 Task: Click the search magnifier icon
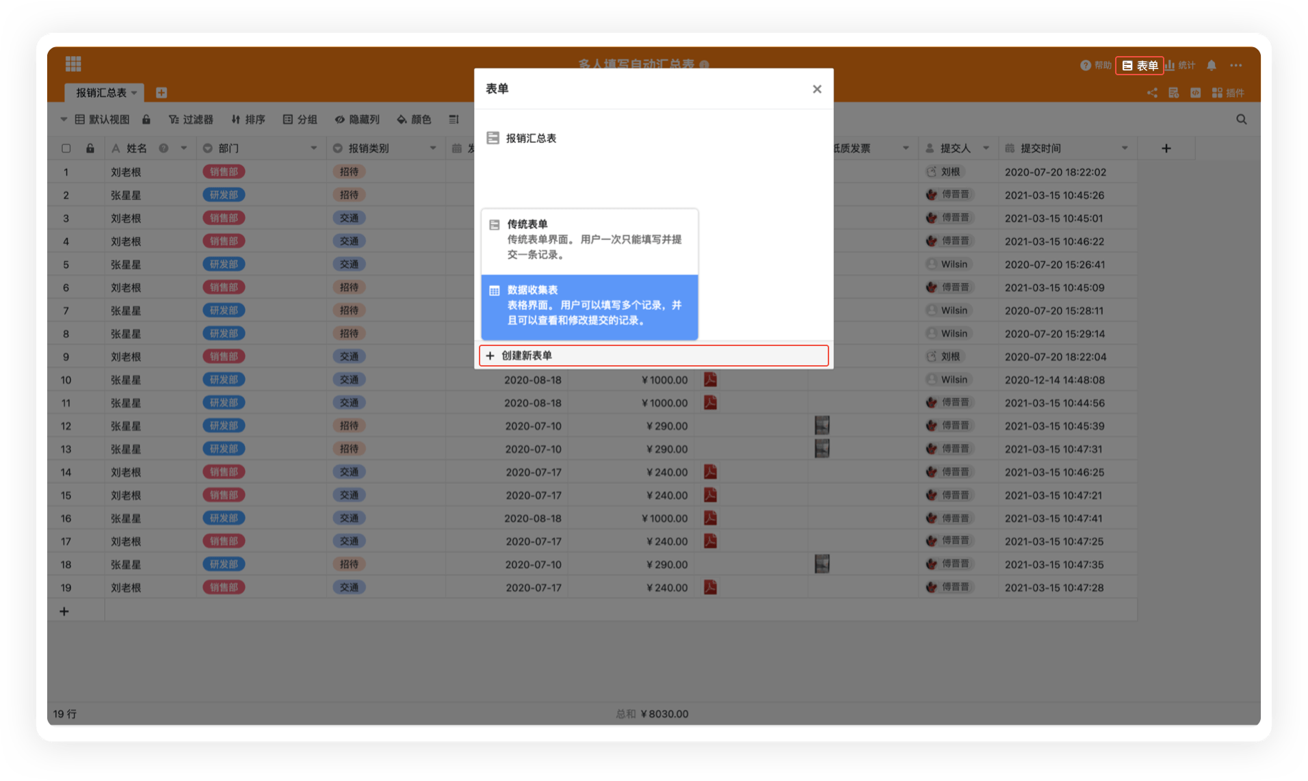tap(1241, 120)
